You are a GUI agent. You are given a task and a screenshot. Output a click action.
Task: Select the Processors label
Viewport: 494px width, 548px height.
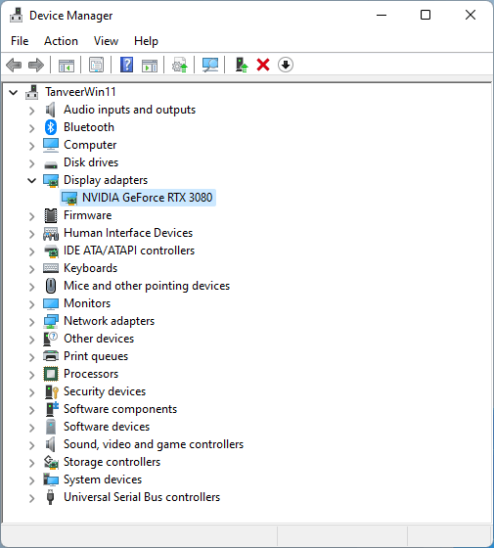click(91, 374)
